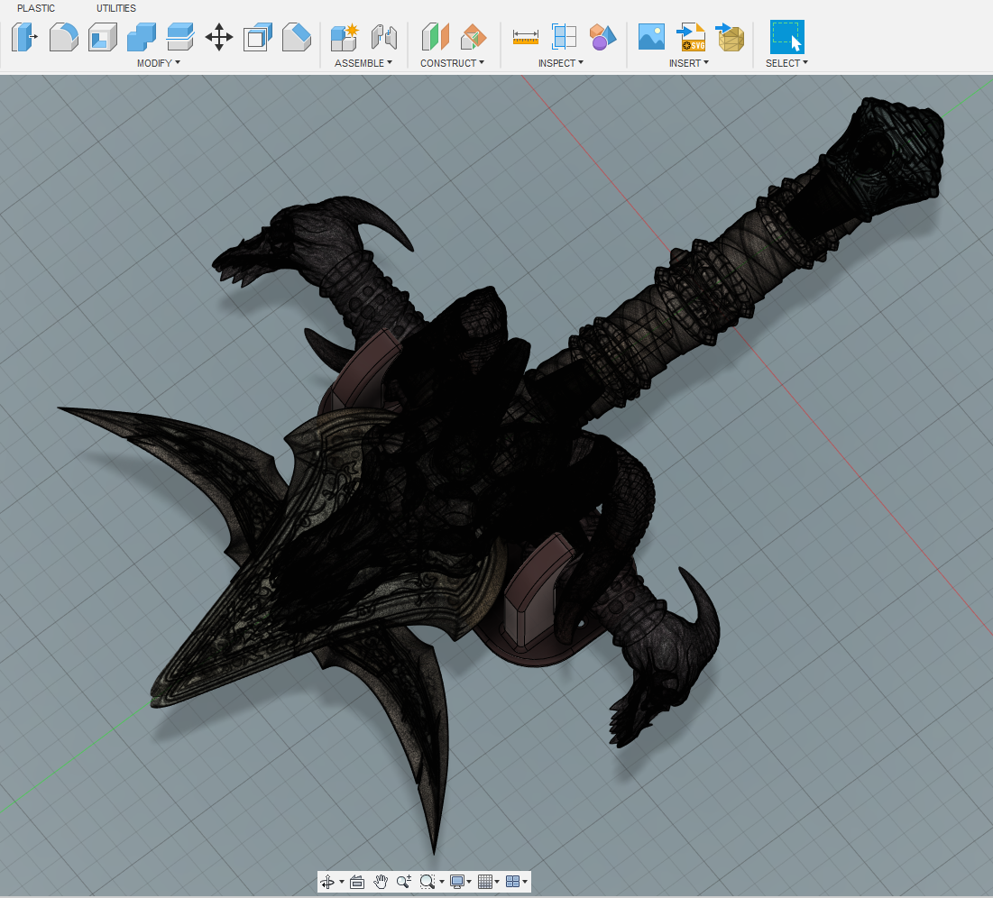Click the Insert Canvas image icon
Image resolution: width=993 pixels, height=898 pixels.
tap(652, 37)
